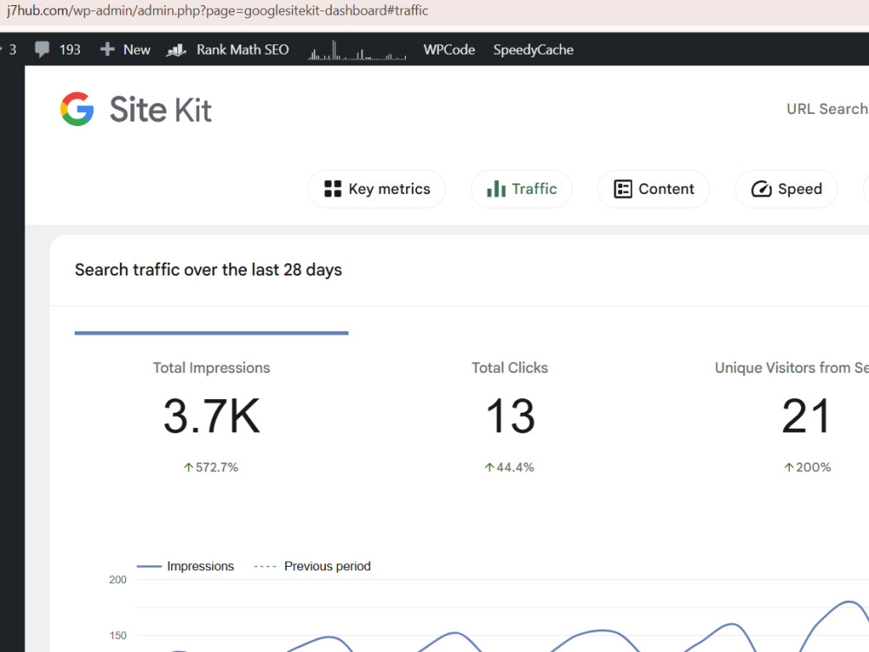Screen dimensions: 869x652
Task: Click the 150 axis label on chart
Action: point(117,635)
